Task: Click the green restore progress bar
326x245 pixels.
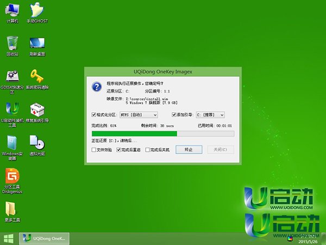Action: (163, 133)
